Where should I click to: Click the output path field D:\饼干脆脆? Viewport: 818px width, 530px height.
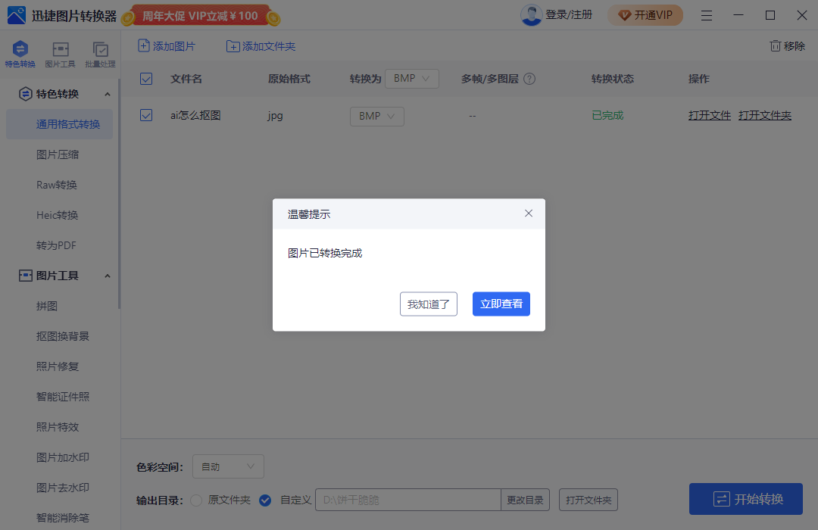pos(408,500)
